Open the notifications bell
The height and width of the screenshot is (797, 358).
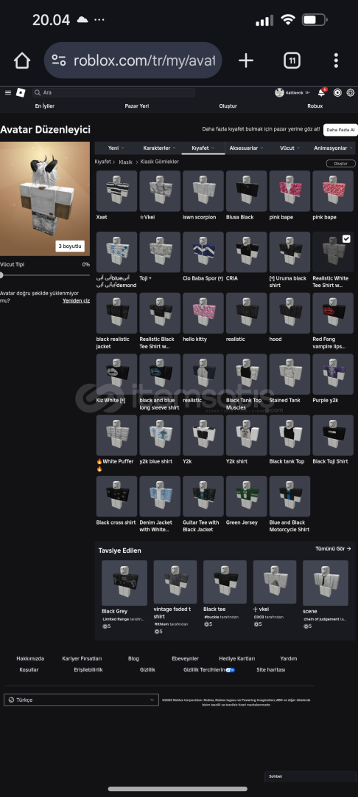(x=321, y=92)
